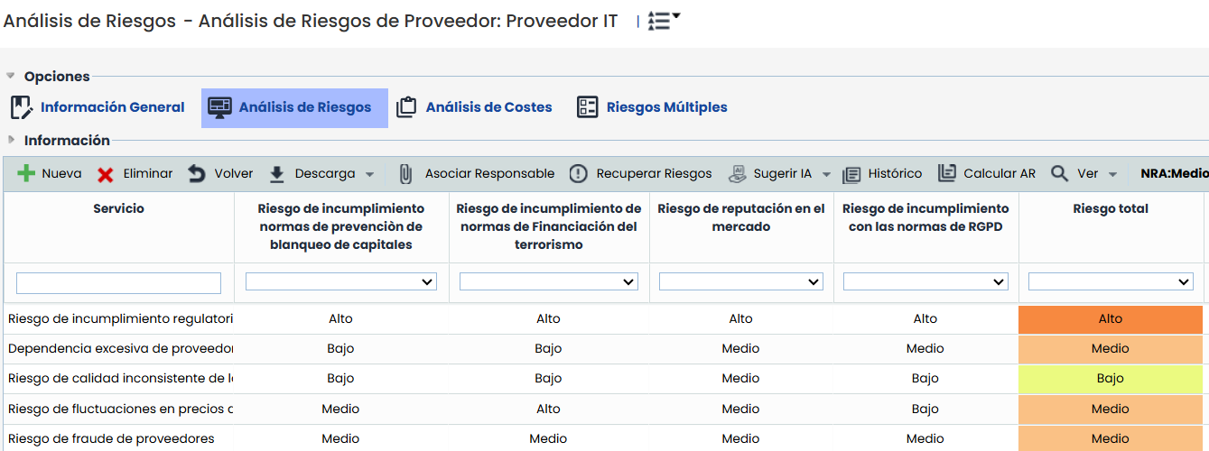
Task: Collapse the Opciones section
Action: pos(11,76)
